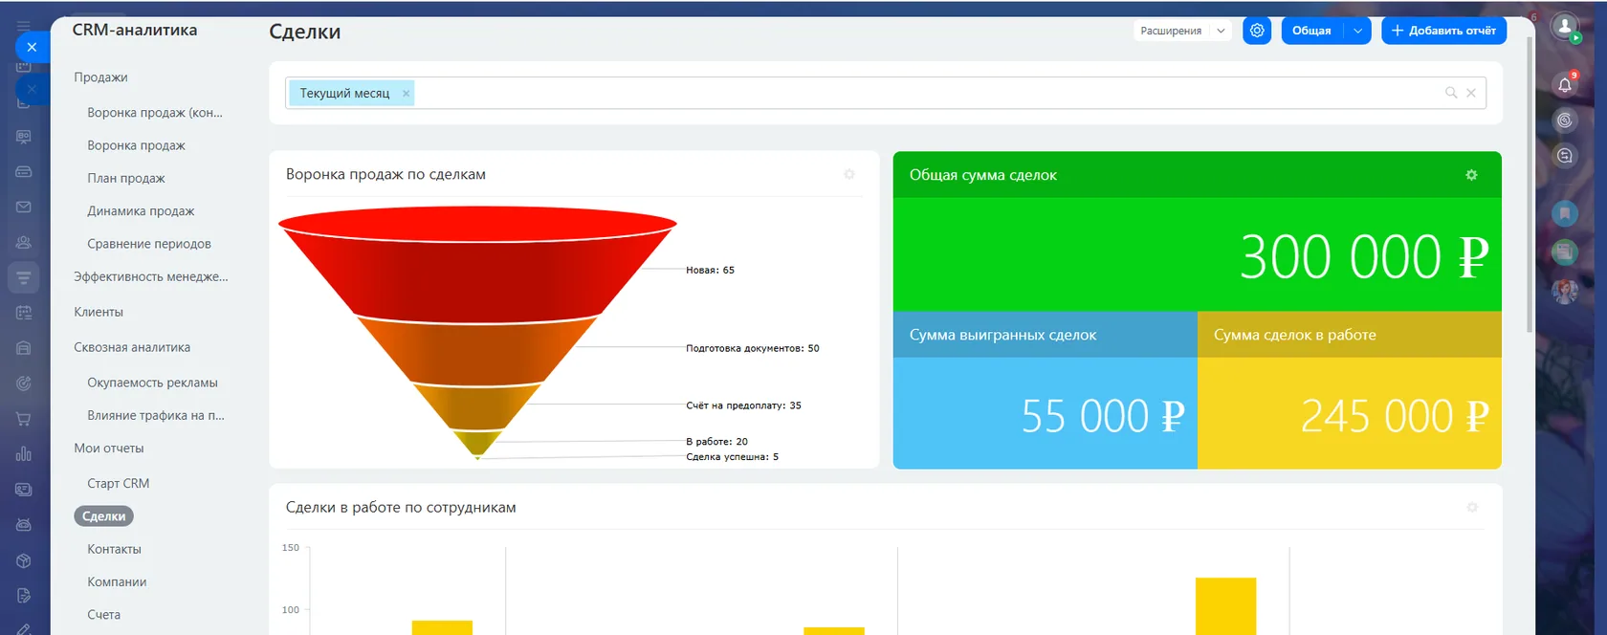Open the Мои отчеты section
The height and width of the screenshot is (635, 1607).
(109, 449)
